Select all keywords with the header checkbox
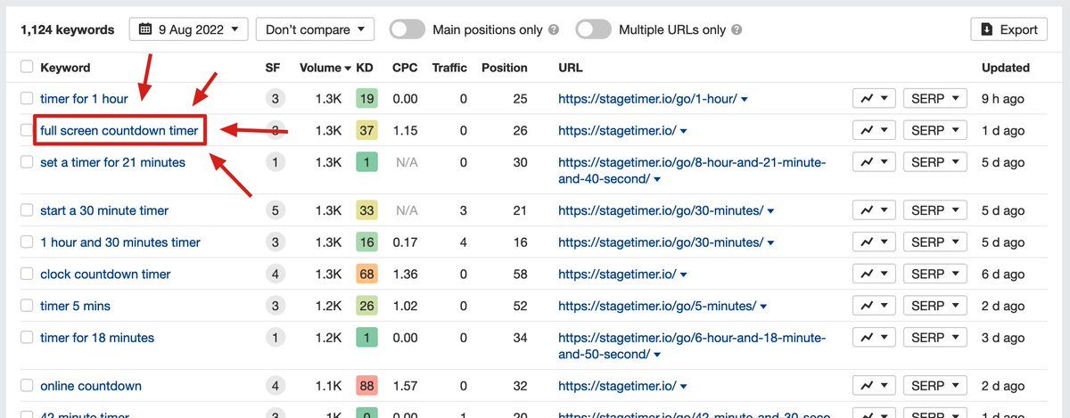 point(27,67)
